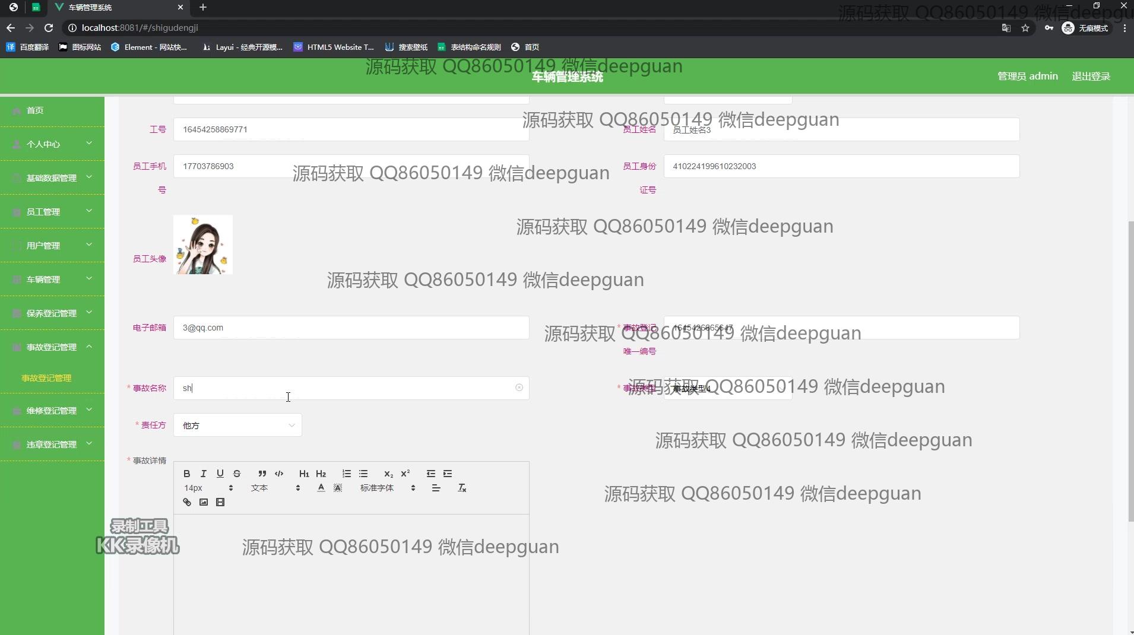Screen dimensions: 1134x635
Task: Open the 责任方 dropdown showing 他方
Action: [237, 426]
